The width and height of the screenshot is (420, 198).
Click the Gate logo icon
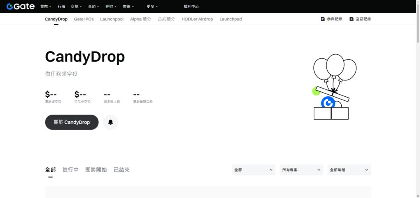pos(21,7)
